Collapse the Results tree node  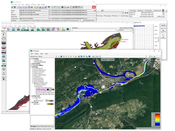(x=31, y=67)
